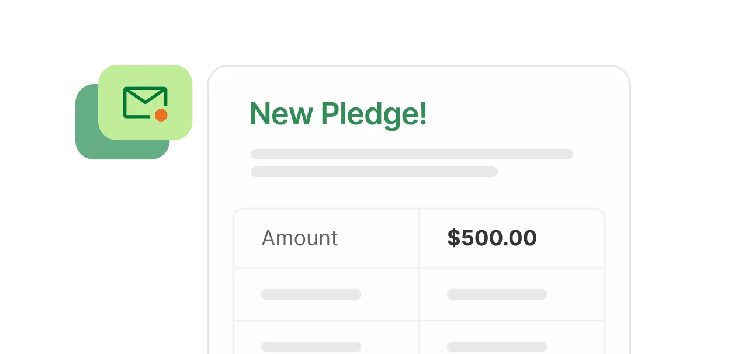Click the right placeholder bar in third row
The width and height of the screenshot is (752, 354).
coord(497,346)
